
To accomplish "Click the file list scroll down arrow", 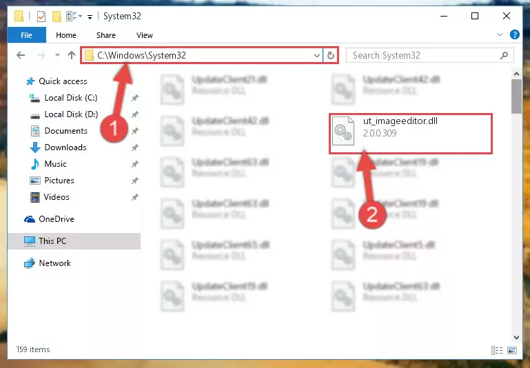I will tap(516, 337).
